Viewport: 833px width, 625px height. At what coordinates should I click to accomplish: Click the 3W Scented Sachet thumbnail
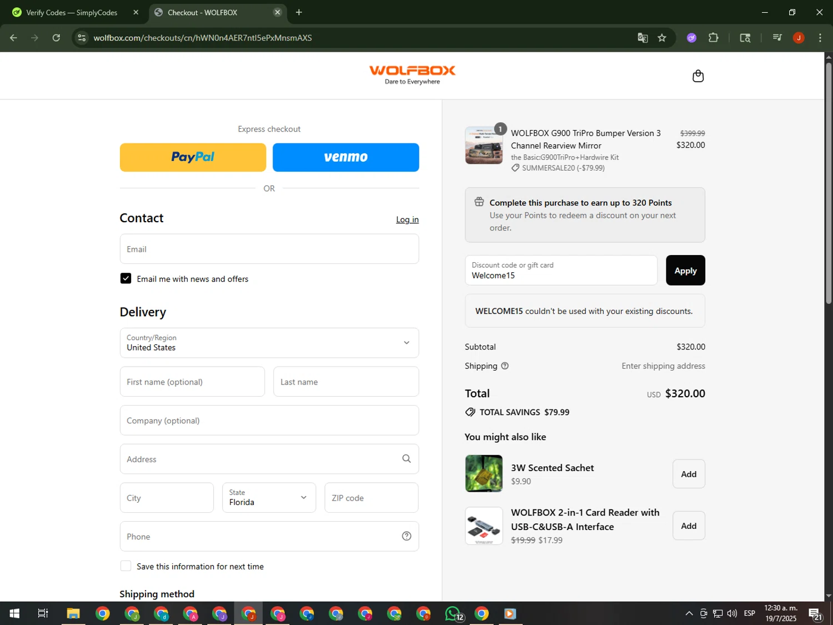click(x=484, y=473)
